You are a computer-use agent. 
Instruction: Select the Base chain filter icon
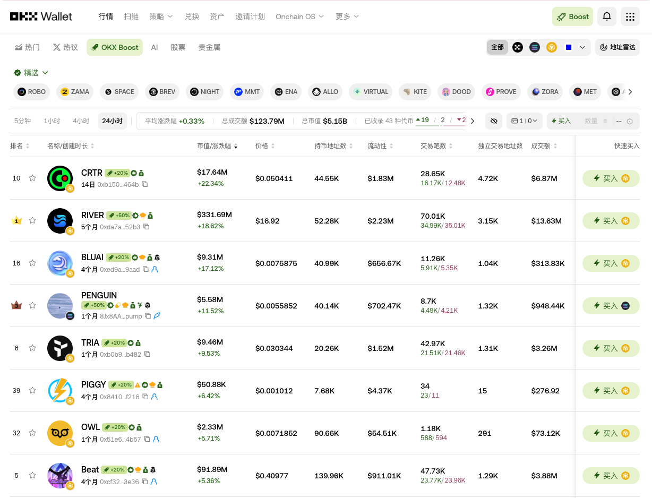[568, 47]
